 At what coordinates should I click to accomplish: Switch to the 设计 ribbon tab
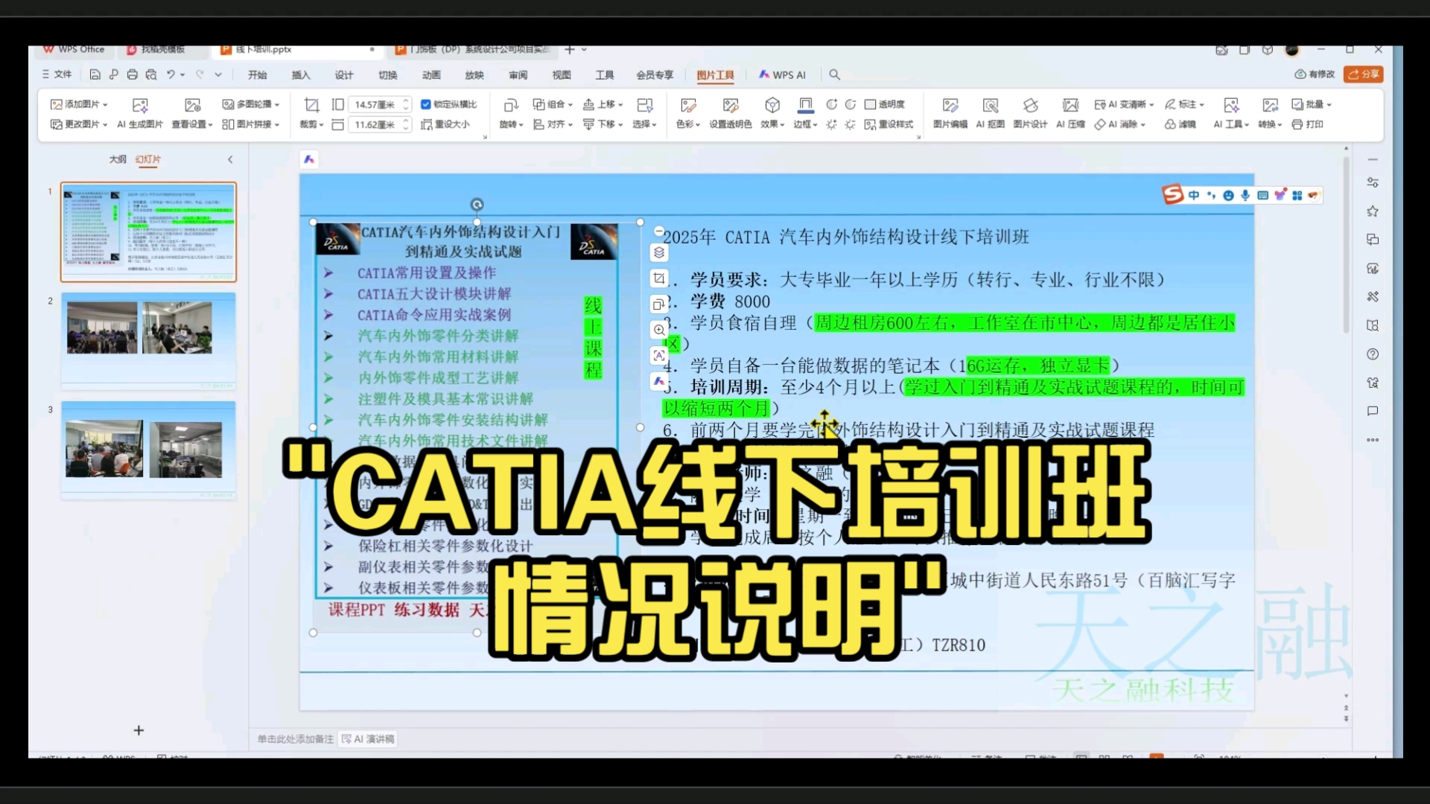pos(344,74)
